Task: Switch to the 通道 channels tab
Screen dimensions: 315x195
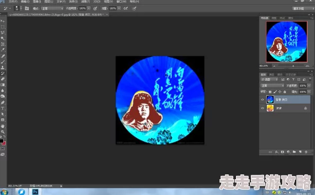Action: point(272,75)
